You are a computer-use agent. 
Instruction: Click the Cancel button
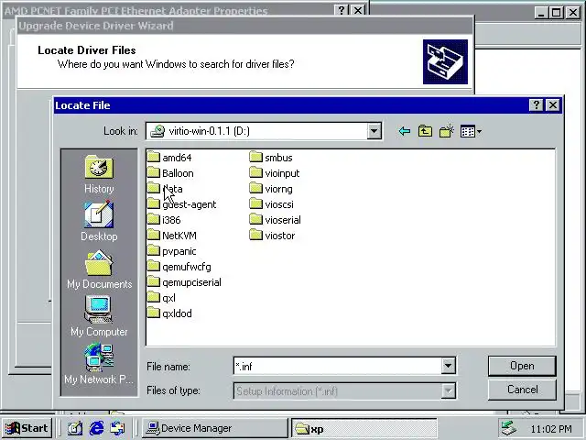[522, 390]
